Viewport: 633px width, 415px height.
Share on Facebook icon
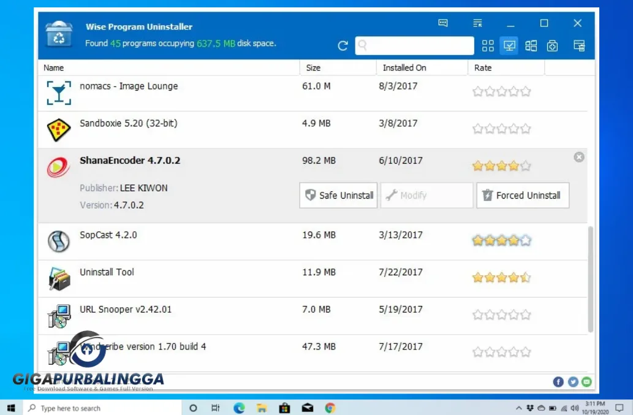[x=558, y=381]
